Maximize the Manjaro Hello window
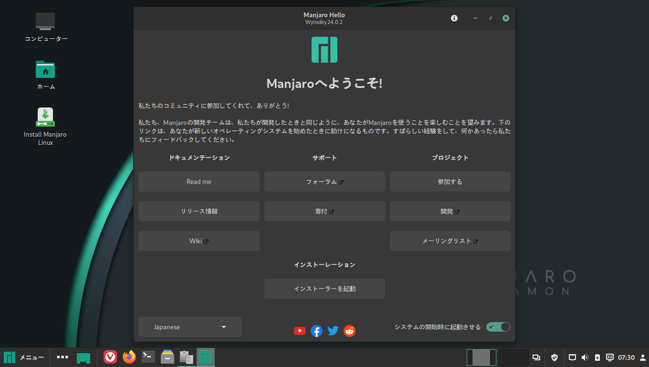The image size is (649, 367). (490, 18)
